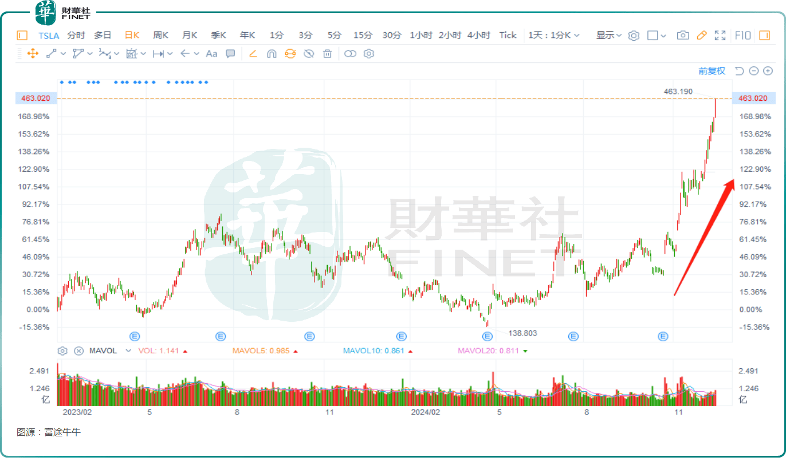786x469 pixels.
Task: Click the square layout window icon
Action: (x=653, y=36)
